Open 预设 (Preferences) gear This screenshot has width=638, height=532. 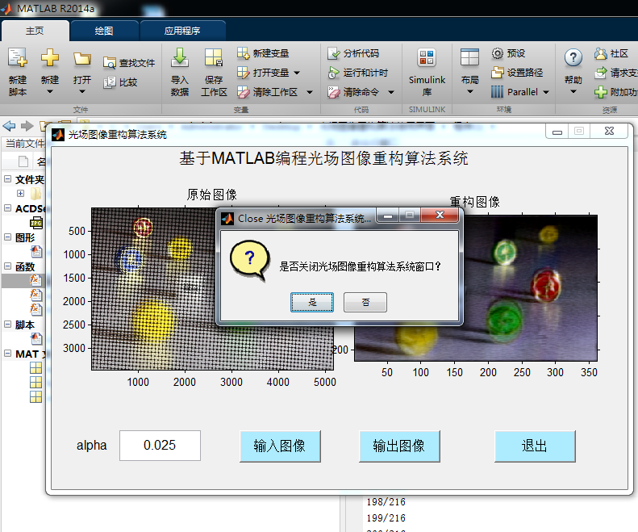497,53
